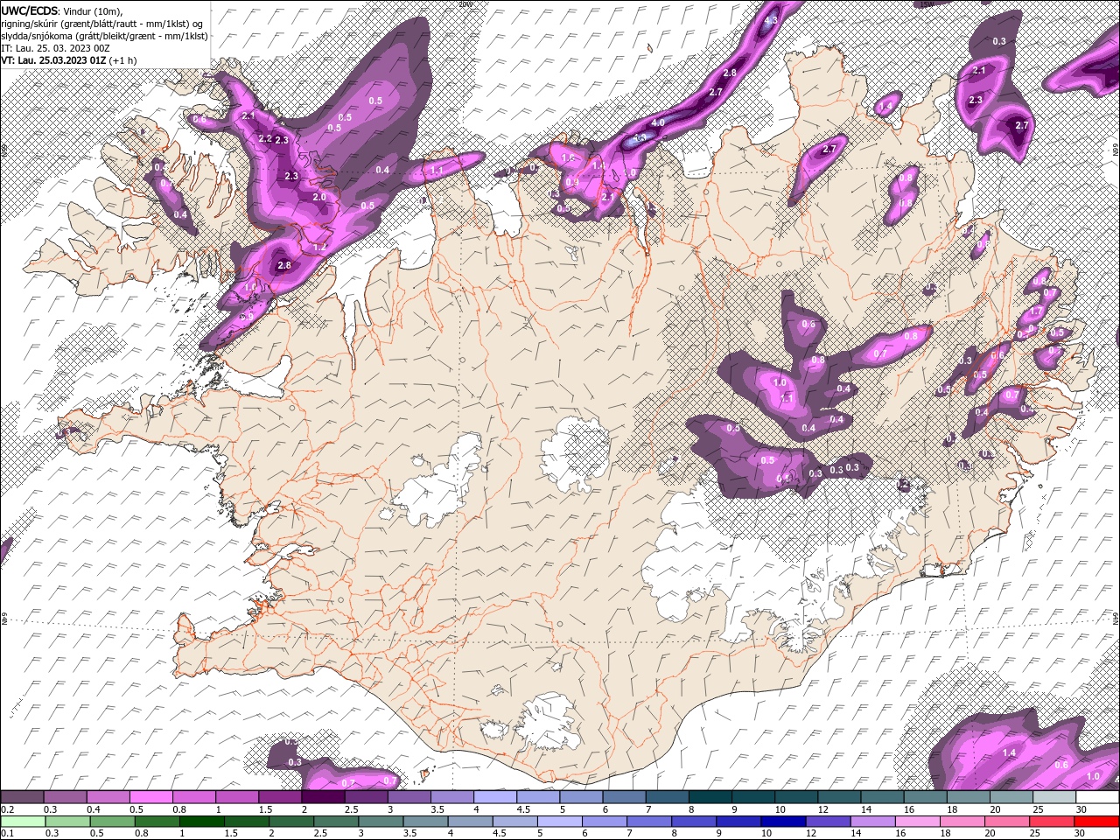The image size is (1120, 840).
Task: Click the '2.0' precipitation value on the map
Action: click(x=319, y=198)
